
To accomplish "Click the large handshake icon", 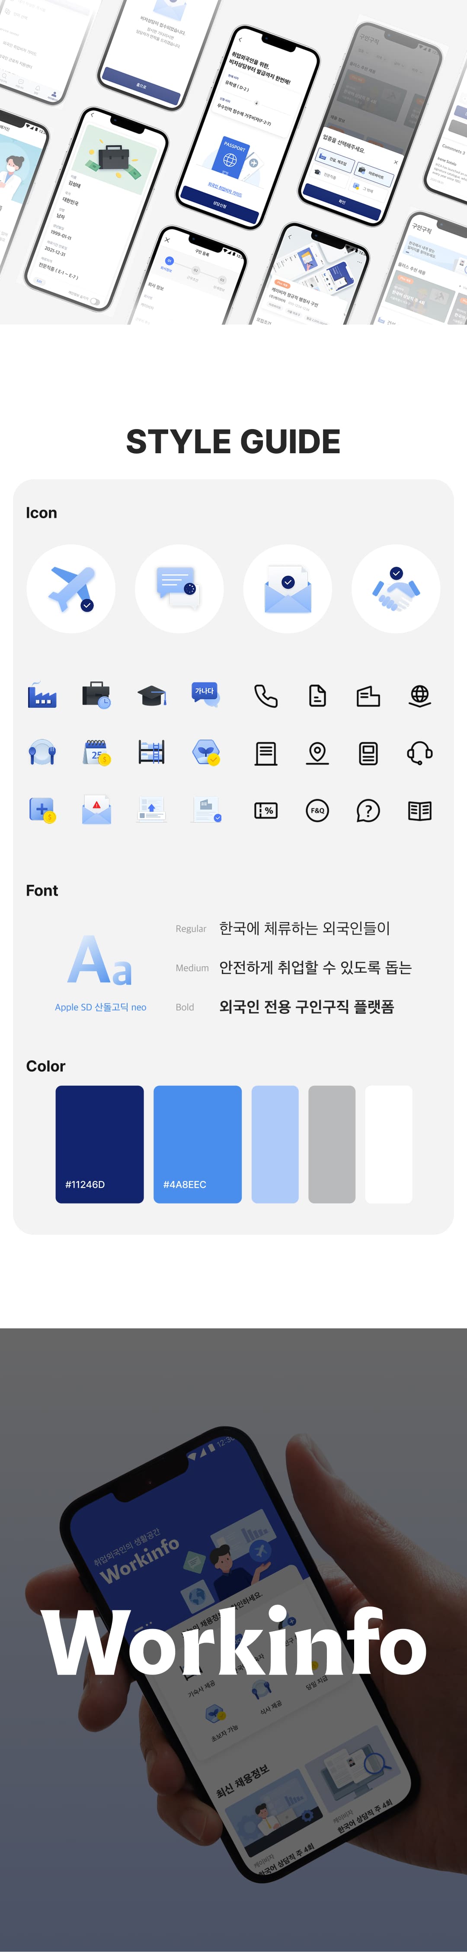I will point(396,589).
